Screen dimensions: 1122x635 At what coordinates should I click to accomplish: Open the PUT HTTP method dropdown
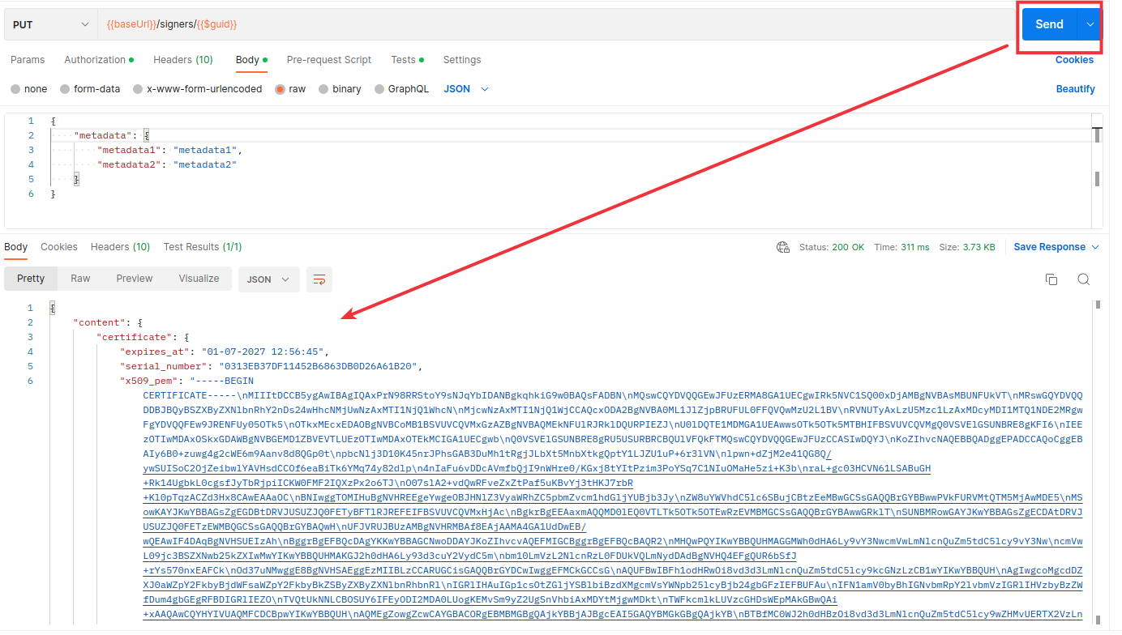(50, 24)
